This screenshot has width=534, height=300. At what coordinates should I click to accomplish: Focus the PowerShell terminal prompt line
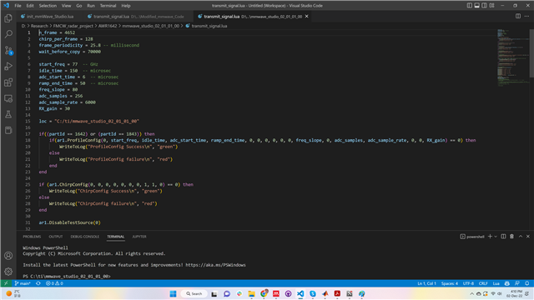tap(67, 276)
